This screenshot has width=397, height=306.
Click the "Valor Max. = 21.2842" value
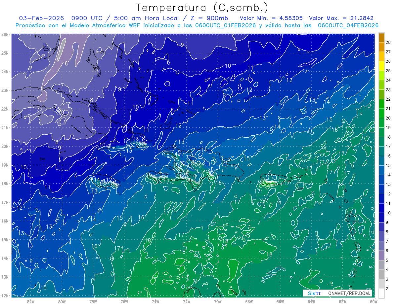(341, 18)
